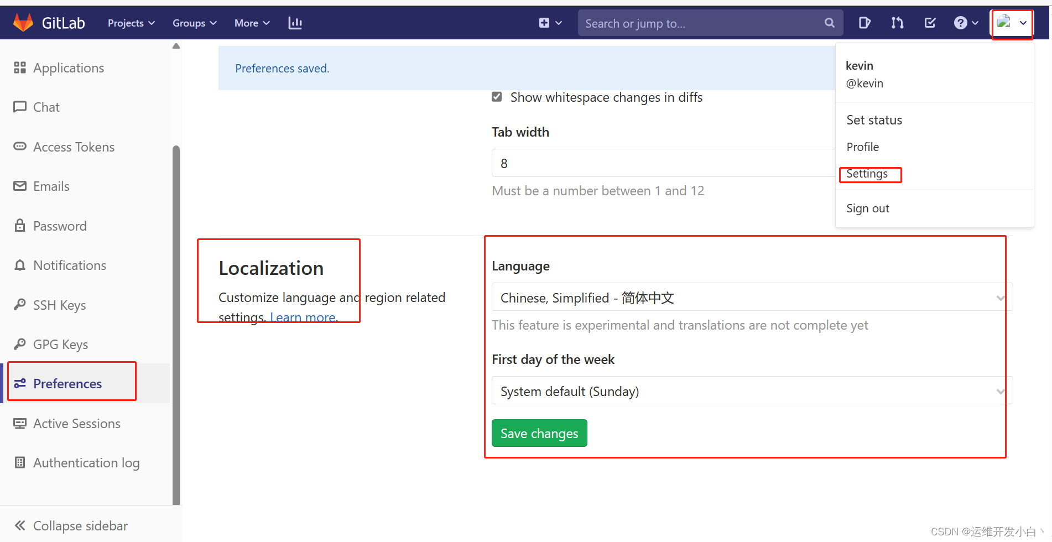Open the Language dropdown
This screenshot has width=1052, height=542.
click(751, 297)
